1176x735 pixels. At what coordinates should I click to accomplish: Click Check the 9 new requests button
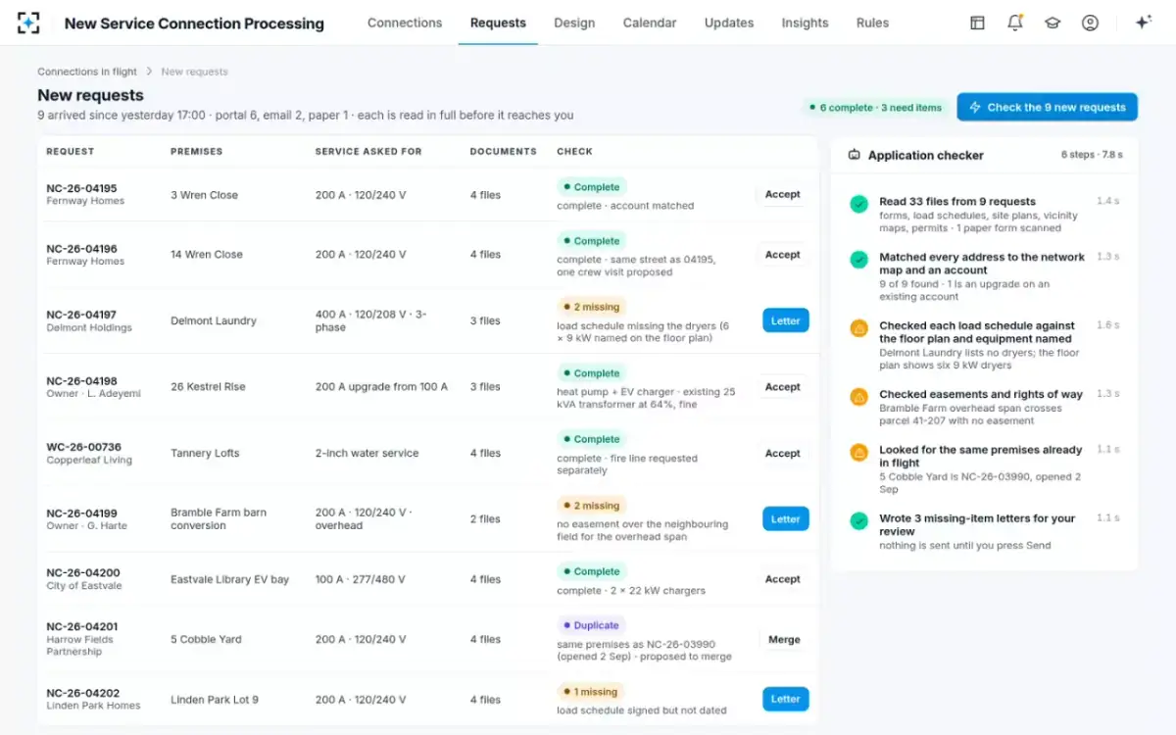pyautogui.click(x=1047, y=107)
